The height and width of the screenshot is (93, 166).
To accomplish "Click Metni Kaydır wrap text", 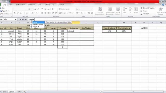I will pos(64,9).
